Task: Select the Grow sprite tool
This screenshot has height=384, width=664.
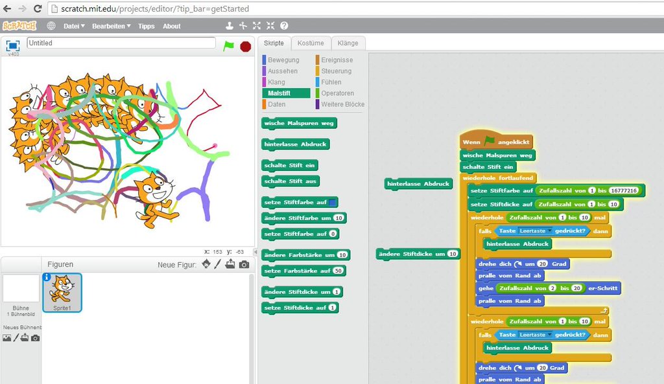Action: coord(257,26)
